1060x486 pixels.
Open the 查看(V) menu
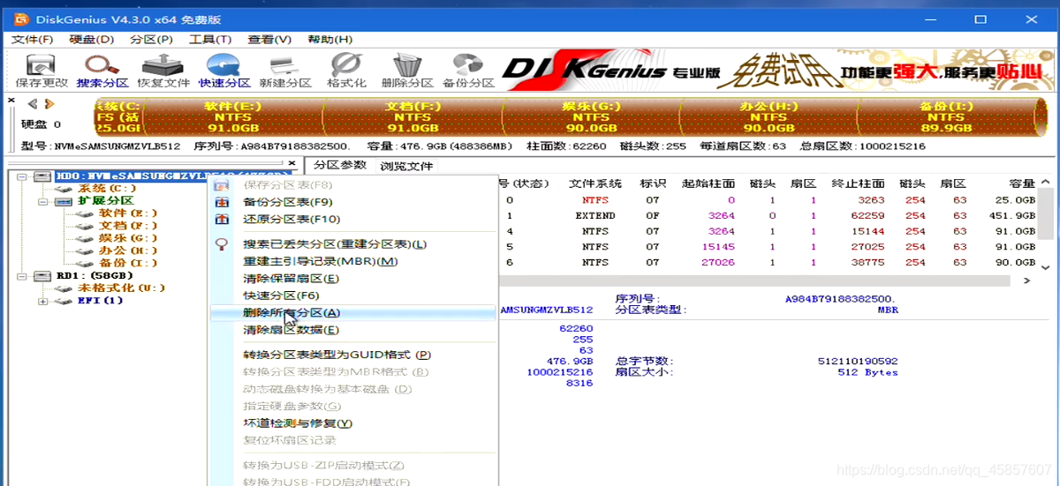click(x=269, y=39)
